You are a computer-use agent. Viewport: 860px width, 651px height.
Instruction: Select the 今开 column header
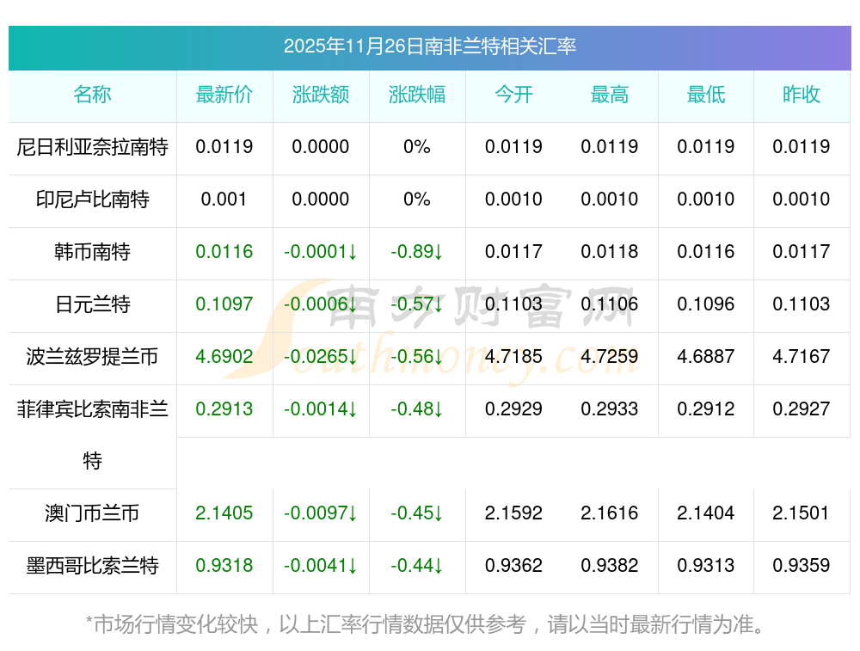513,95
